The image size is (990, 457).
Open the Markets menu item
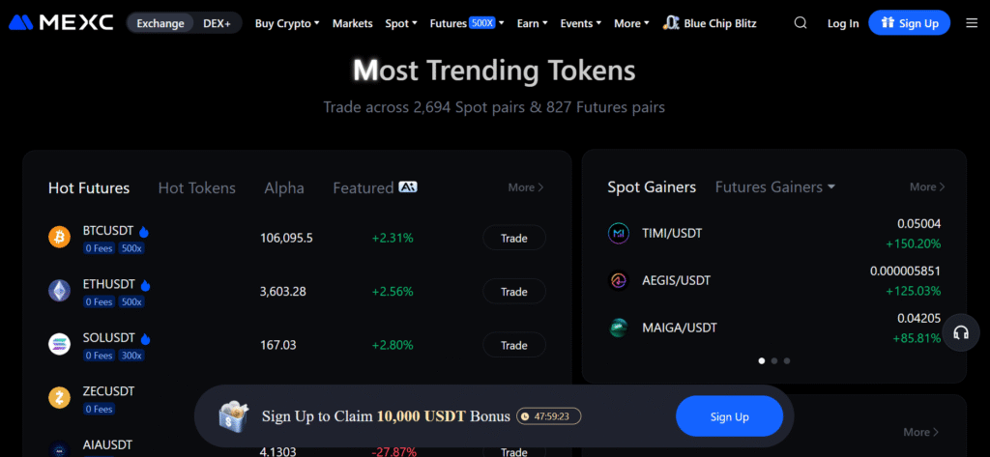point(352,23)
